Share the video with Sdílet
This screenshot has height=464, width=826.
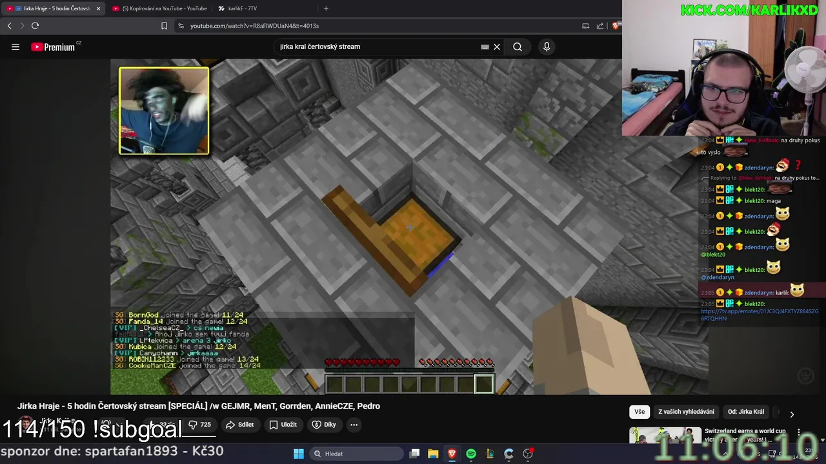click(239, 425)
